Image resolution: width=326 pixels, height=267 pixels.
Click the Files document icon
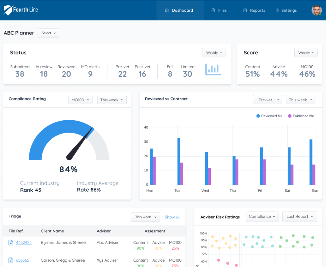213,10
